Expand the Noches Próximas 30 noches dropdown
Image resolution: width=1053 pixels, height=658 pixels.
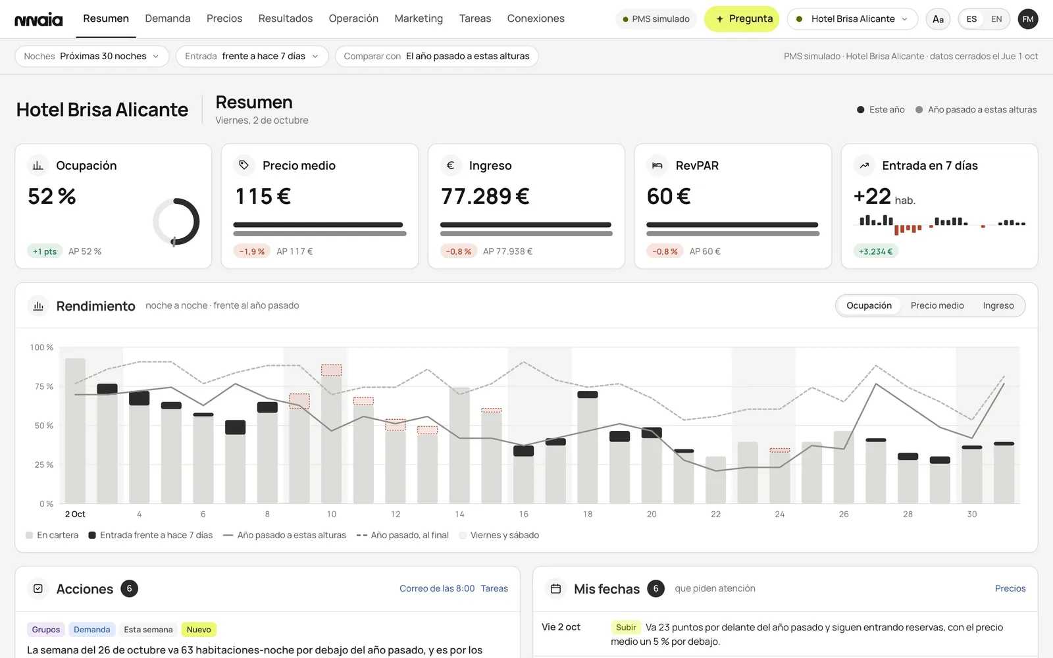(92, 56)
